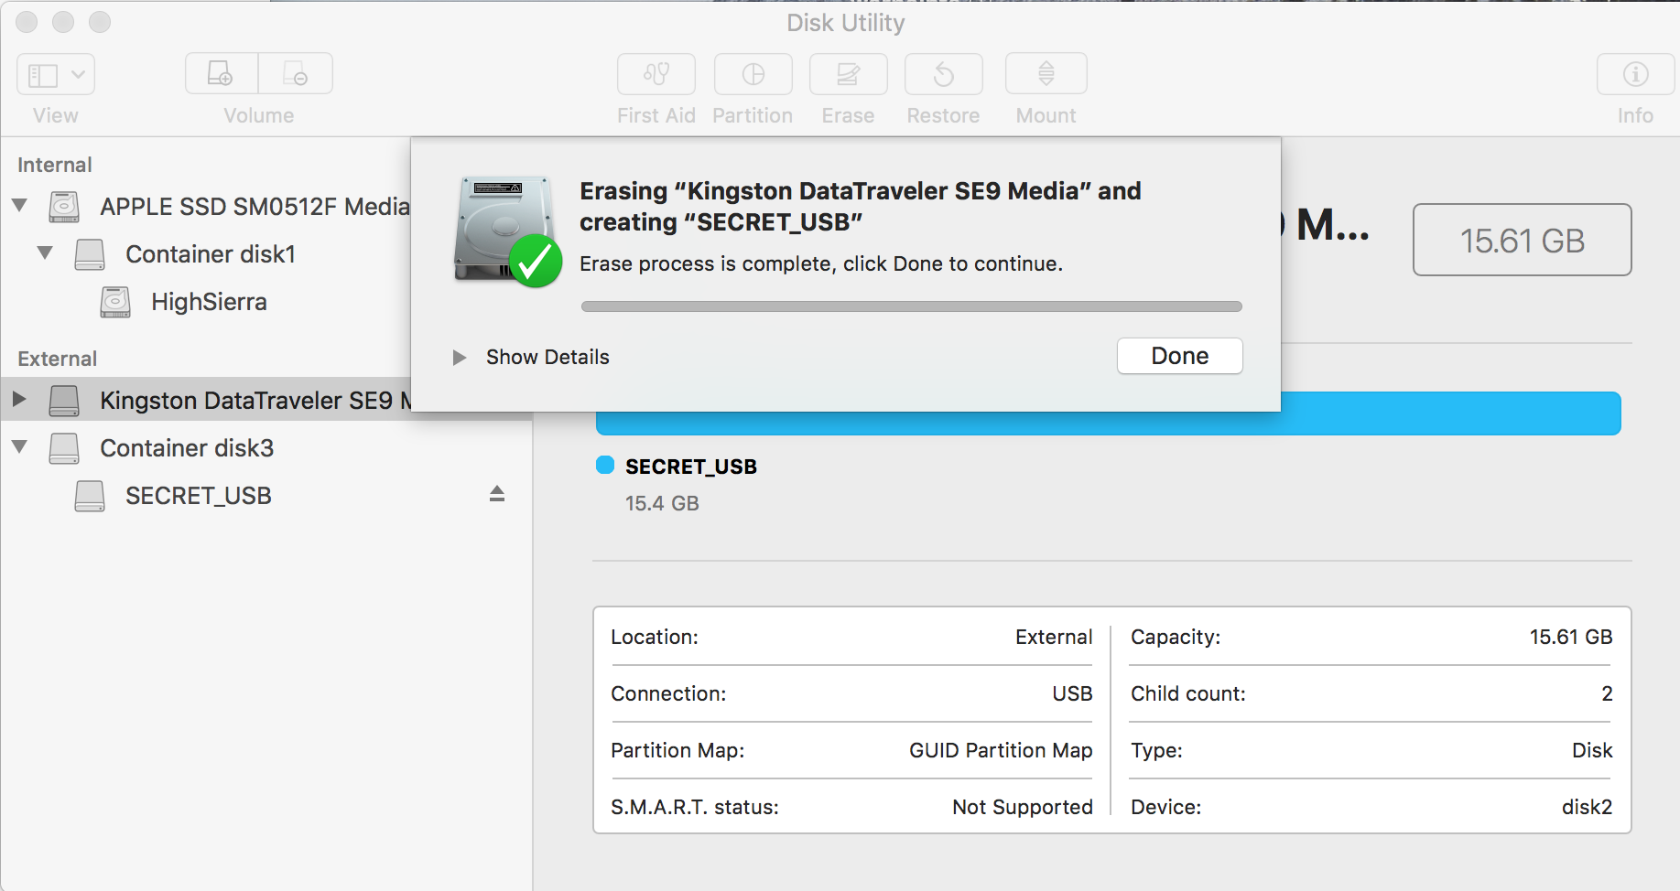Expand the Kingston DataTraveler SE9 disclosure triangle
The height and width of the screenshot is (891, 1680).
[x=19, y=399]
